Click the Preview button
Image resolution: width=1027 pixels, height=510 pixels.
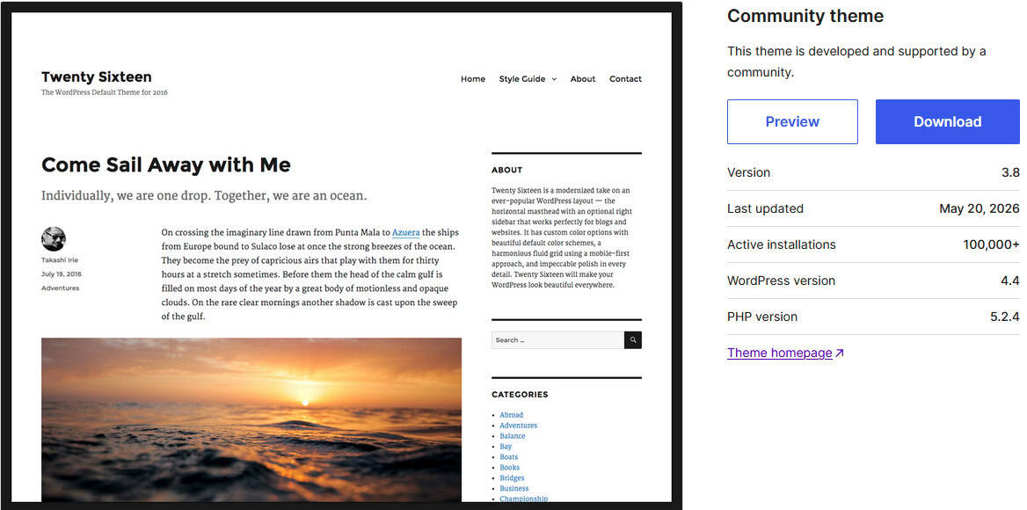pos(792,121)
